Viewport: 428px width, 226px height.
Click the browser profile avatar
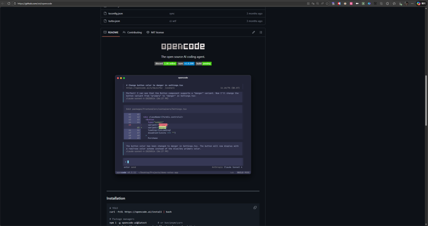(406, 4)
